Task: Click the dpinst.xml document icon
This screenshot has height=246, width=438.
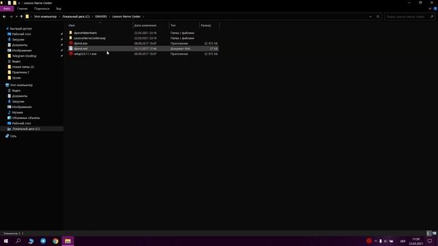Action: click(70, 49)
